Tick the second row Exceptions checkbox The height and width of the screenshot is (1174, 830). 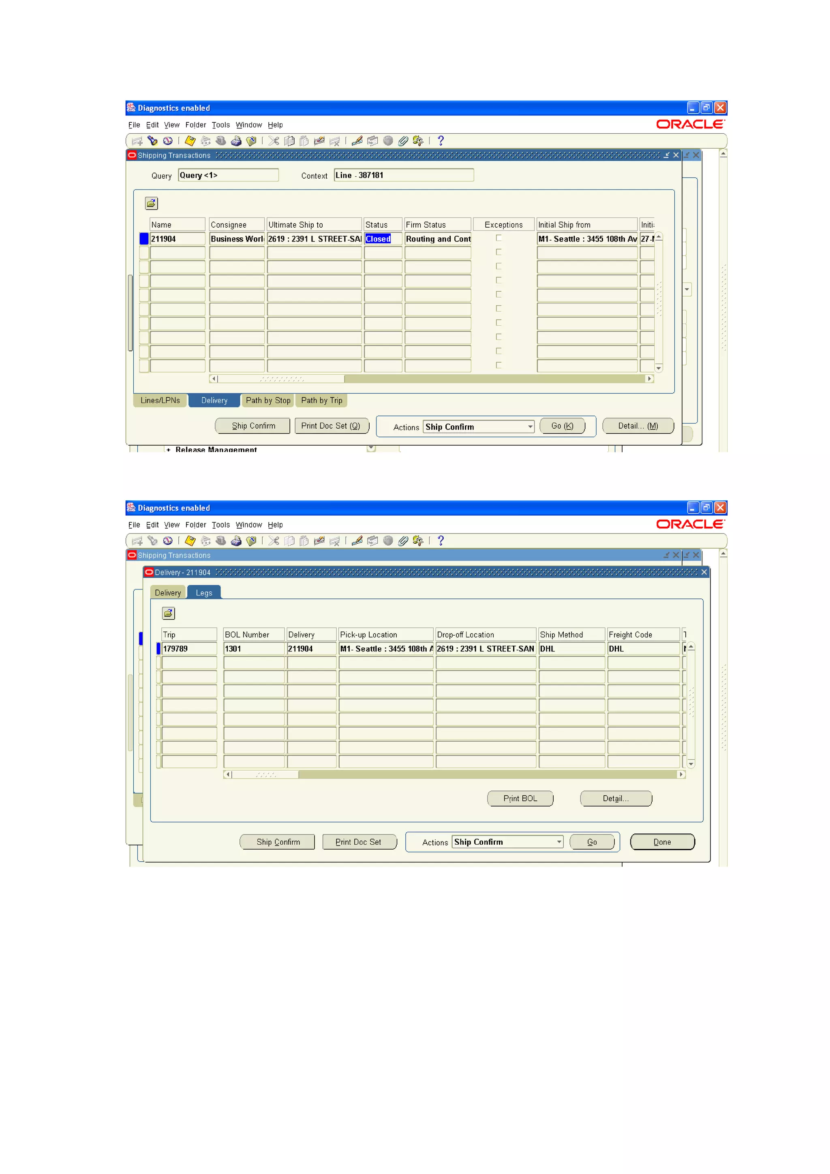click(498, 252)
